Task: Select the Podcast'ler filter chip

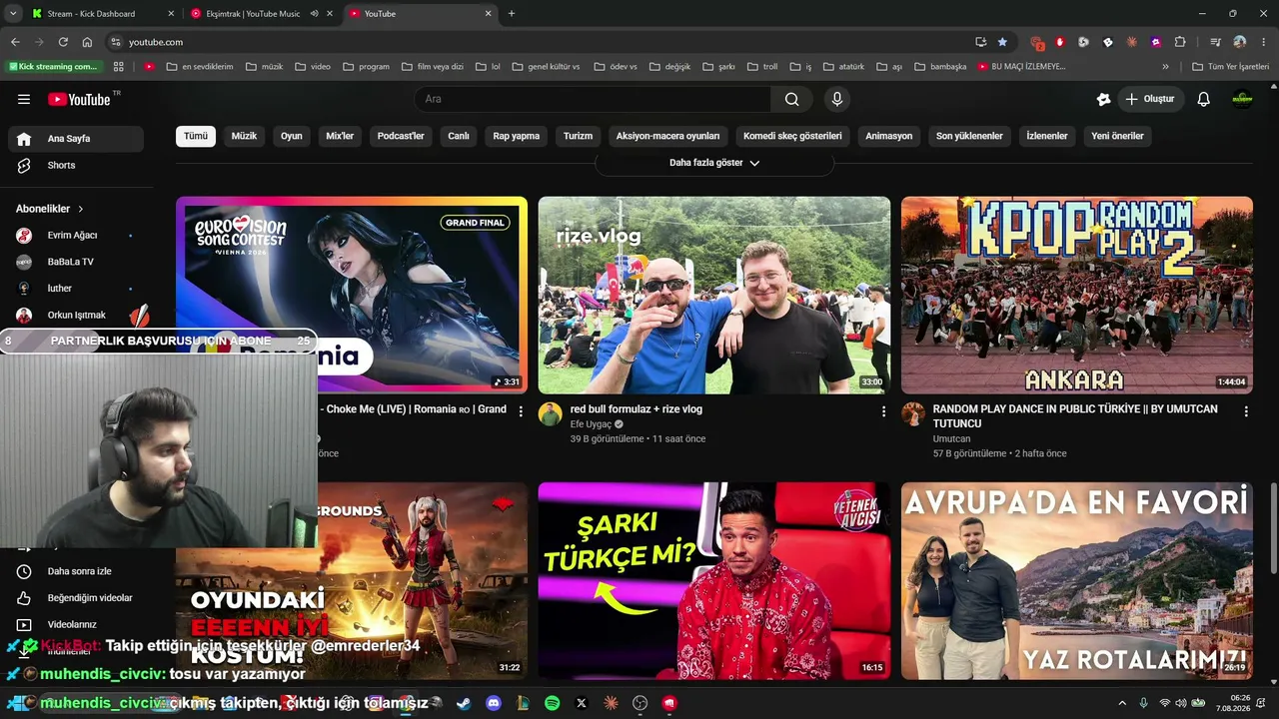Action: tap(401, 136)
